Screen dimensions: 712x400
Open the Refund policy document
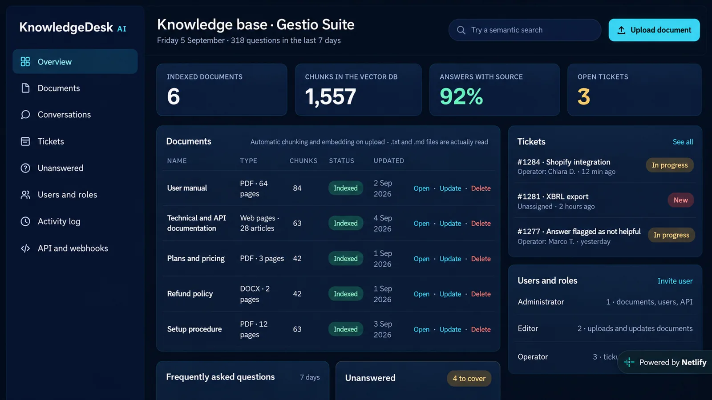tap(421, 294)
